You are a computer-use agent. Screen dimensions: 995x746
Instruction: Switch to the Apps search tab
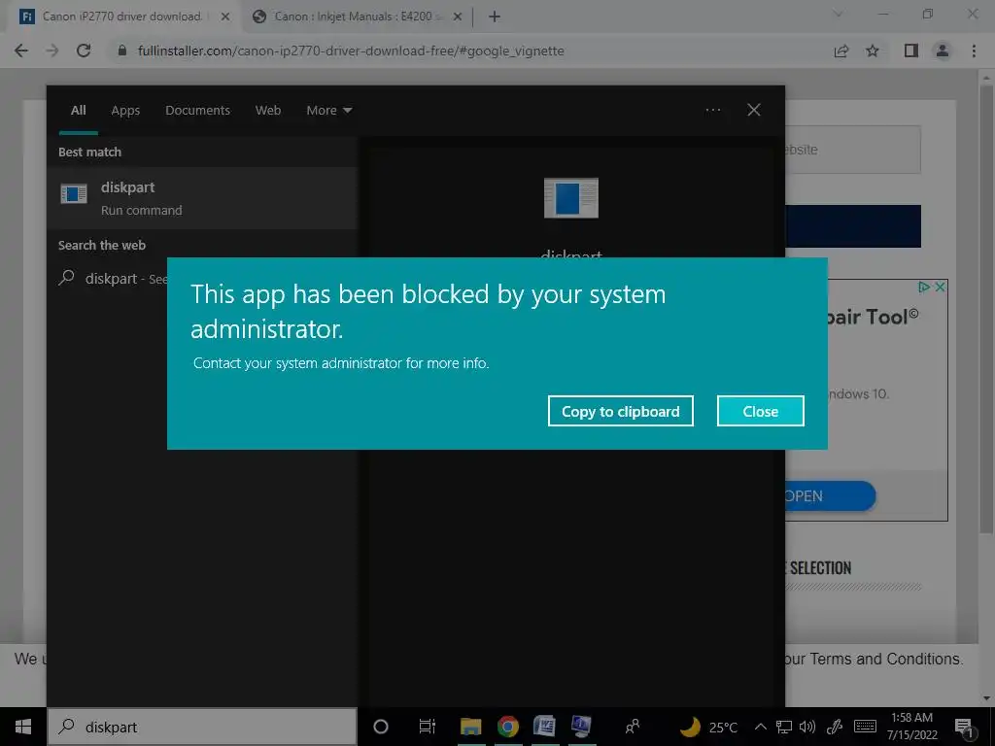[x=125, y=111]
